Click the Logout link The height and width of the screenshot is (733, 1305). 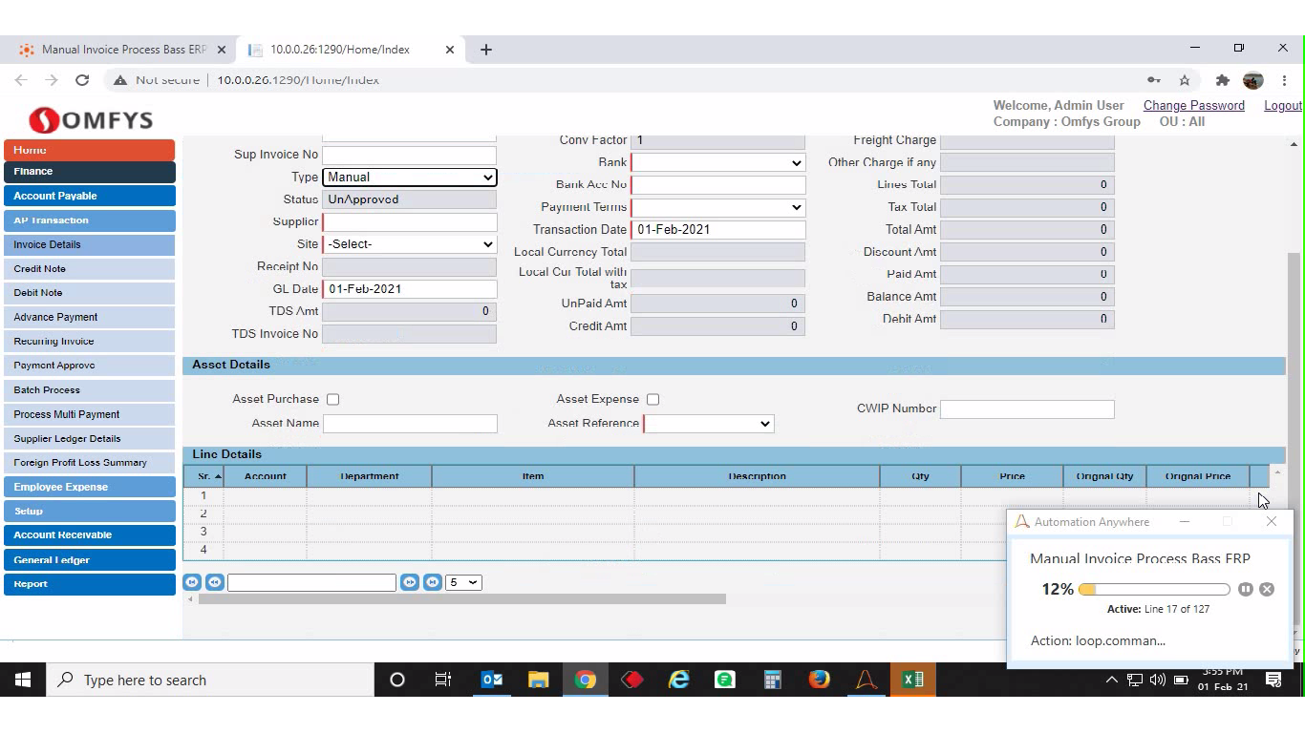tap(1282, 106)
